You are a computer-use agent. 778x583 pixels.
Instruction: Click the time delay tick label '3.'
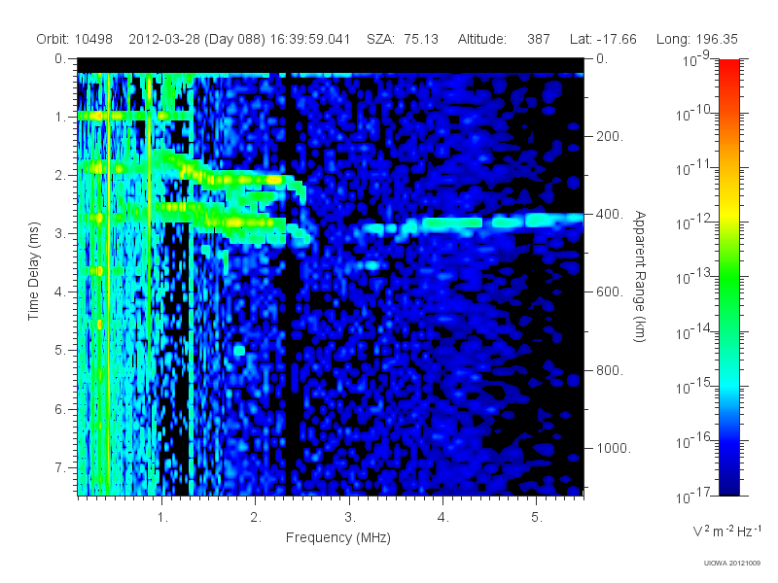tap(60, 233)
